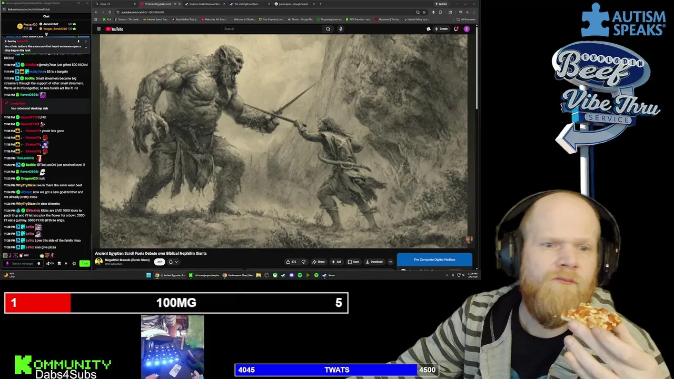This screenshot has width=674, height=379.
Task: Switch to the Home / X browser tab
Action: (x=115, y=4)
